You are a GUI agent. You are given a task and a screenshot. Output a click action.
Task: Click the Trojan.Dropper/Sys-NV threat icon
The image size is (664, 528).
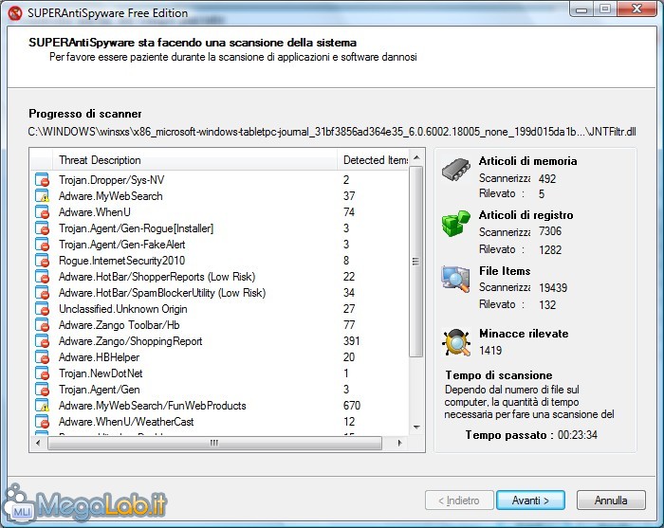click(x=42, y=179)
